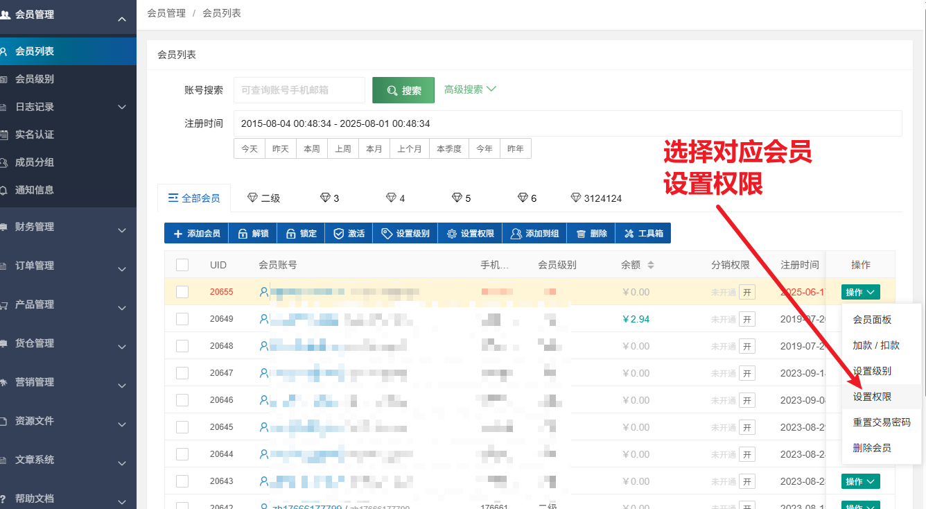
Task: Enable 分销权限 开 toggle for UID 20649
Action: pyautogui.click(x=746, y=319)
